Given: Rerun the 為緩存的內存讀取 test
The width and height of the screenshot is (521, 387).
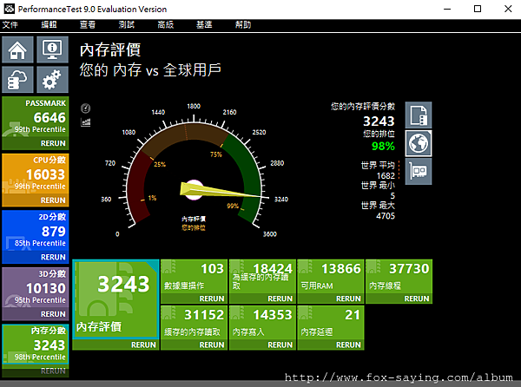Looking at the screenshot, I should 280,298.
